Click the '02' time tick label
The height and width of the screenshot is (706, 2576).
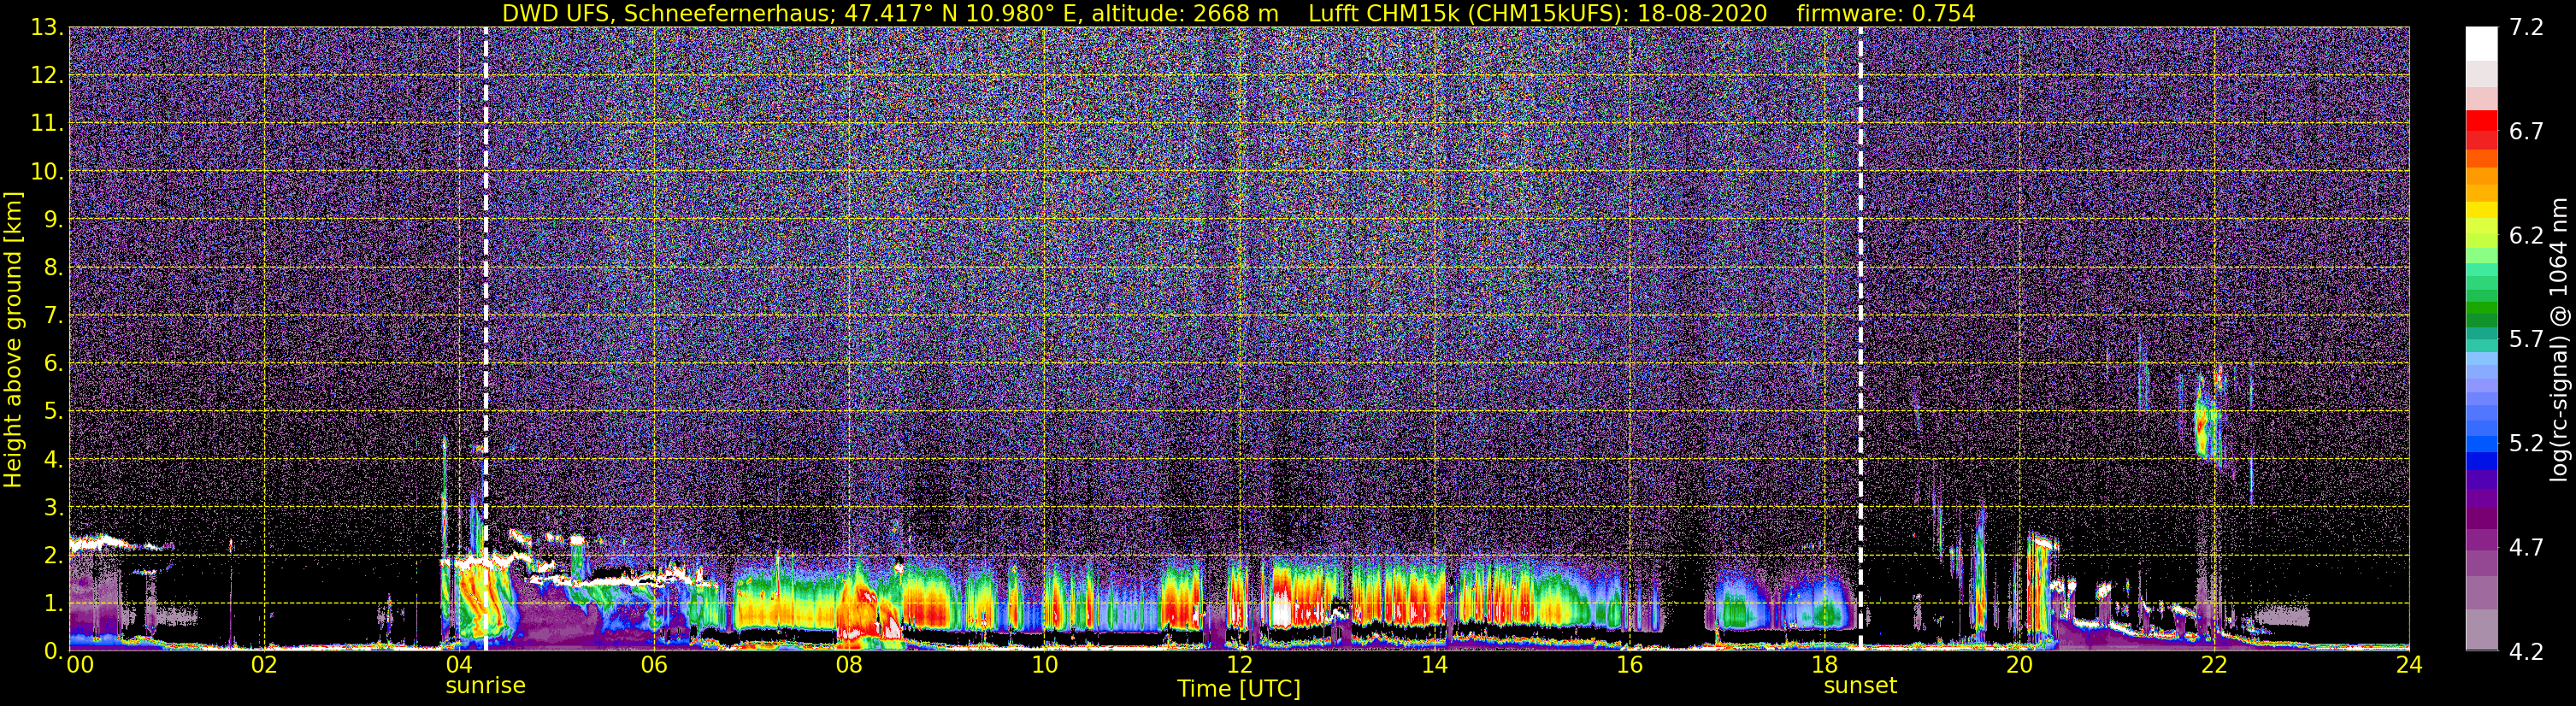pos(264,665)
